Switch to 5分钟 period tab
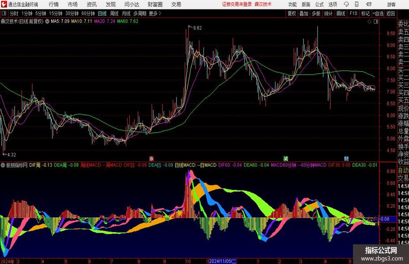The height and width of the screenshot is (264, 409). point(41,13)
